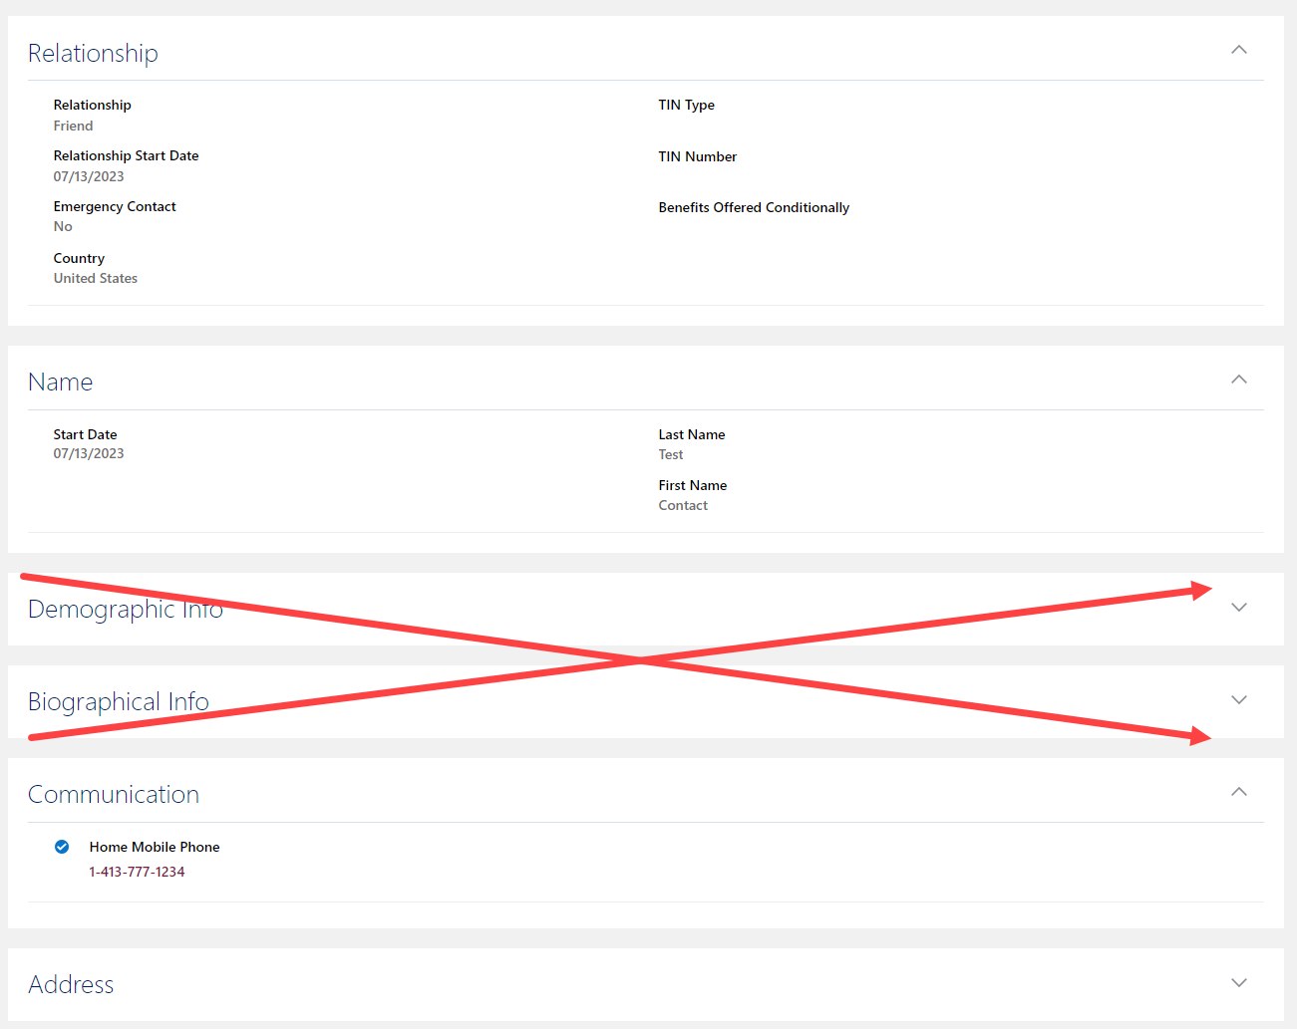Select the Last Name value Test
The height and width of the screenshot is (1029, 1297).
click(670, 454)
